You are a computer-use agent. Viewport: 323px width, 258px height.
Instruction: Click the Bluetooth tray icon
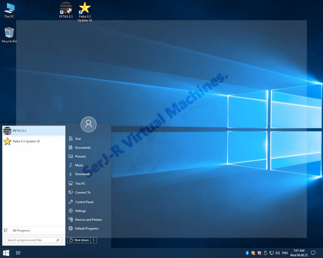pyautogui.click(x=247, y=253)
